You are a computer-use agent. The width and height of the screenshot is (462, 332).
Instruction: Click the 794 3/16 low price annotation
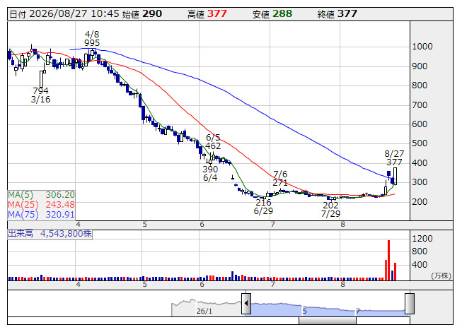tap(40, 95)
